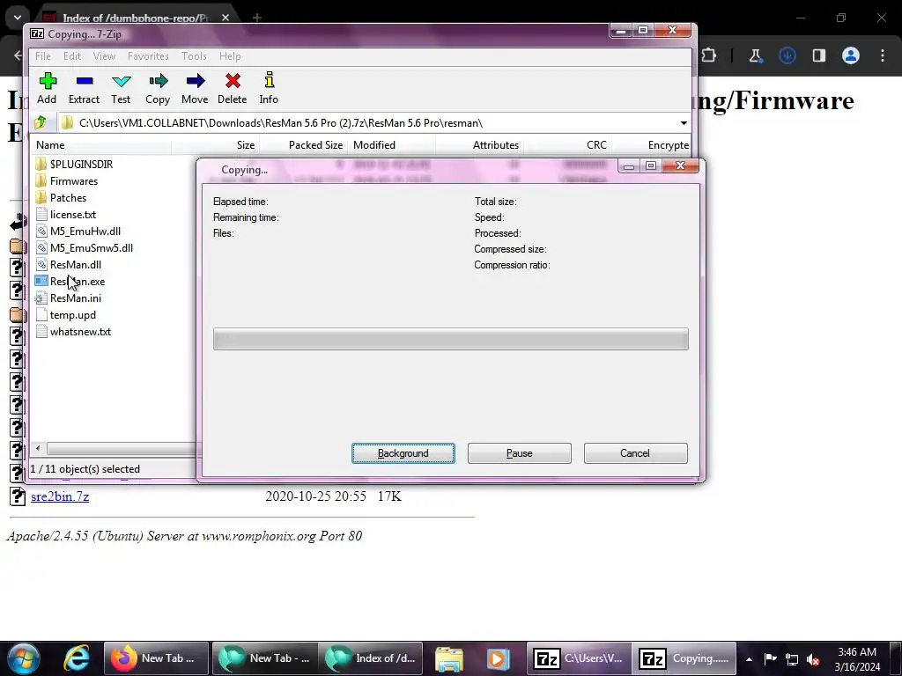
Task: Switch to Firefox New Tab taskbar button
Action: 157,658
